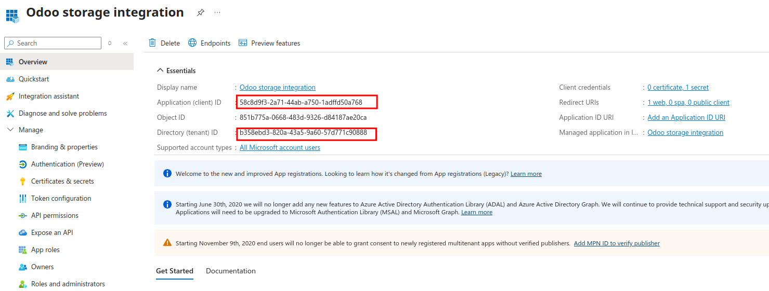Click the Endpoints globe icon
Viewport: 769px width, 291px height.
[192, 43]
